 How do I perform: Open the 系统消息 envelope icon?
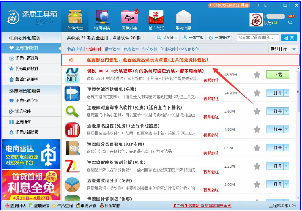[x=183, y=20]
